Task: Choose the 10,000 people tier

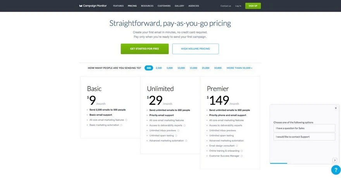Action: (x=181, y=68)
